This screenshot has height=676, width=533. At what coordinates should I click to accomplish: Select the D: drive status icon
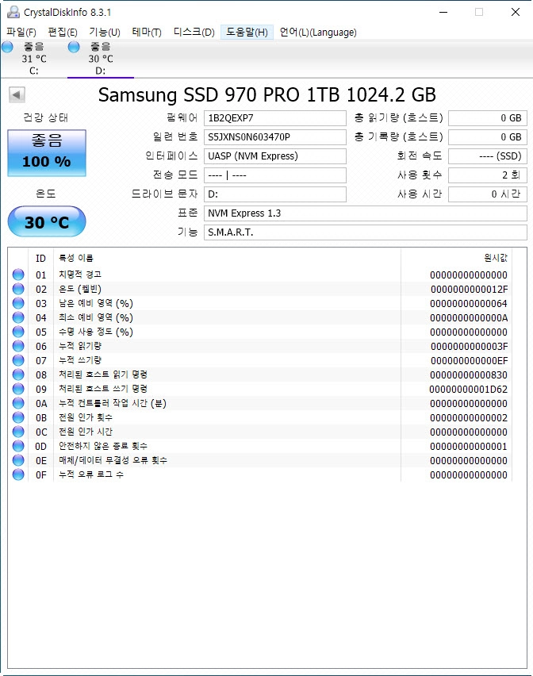74,47
